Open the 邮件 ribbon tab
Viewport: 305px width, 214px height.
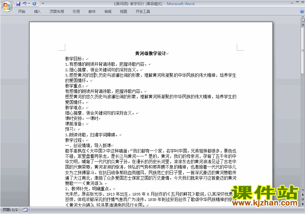[92, 12]
